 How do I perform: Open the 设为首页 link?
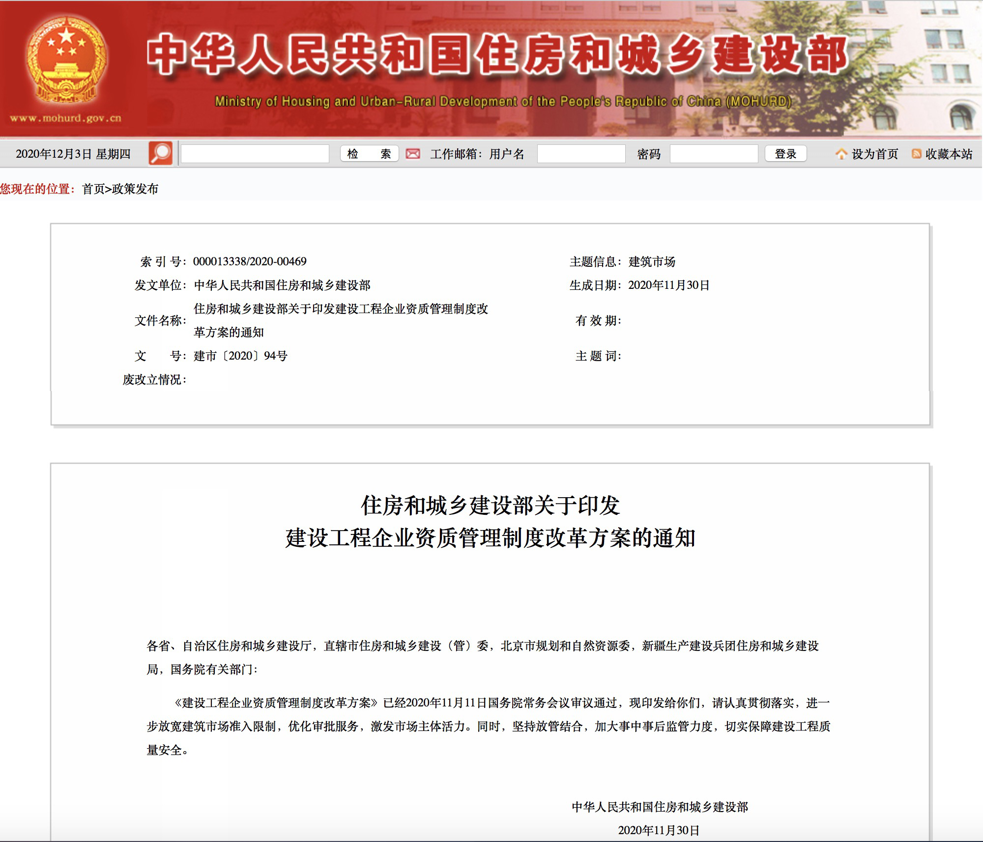click(x=875, y=154)
